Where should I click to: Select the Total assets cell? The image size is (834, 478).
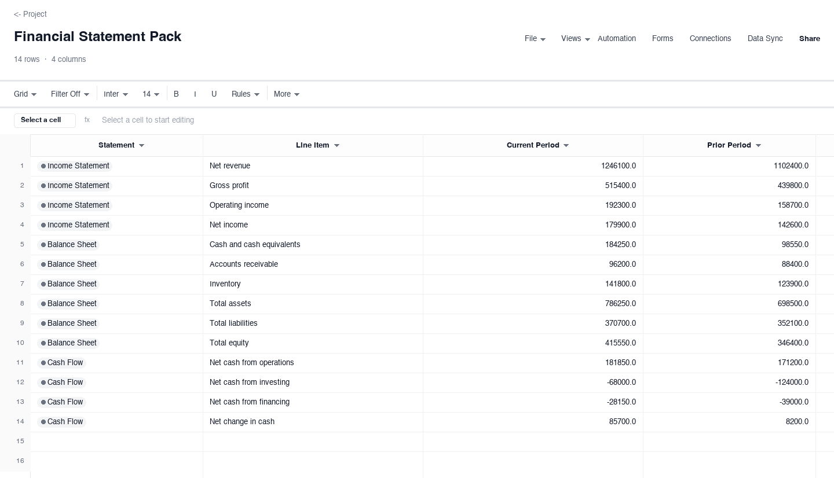point(313,304)
